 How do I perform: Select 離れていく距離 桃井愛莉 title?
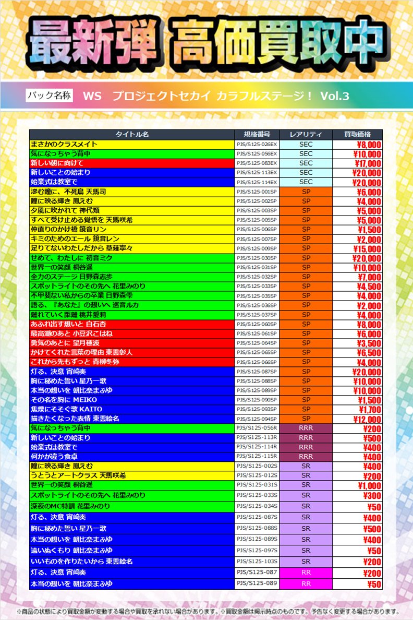pos(69,315)
